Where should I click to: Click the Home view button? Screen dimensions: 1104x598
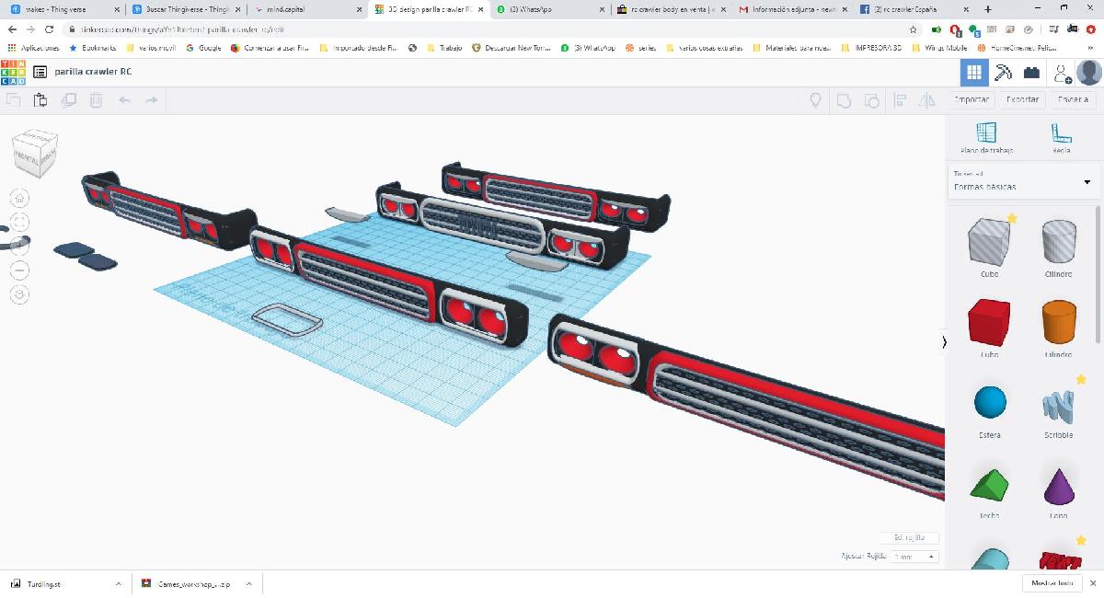pos(19,198)
